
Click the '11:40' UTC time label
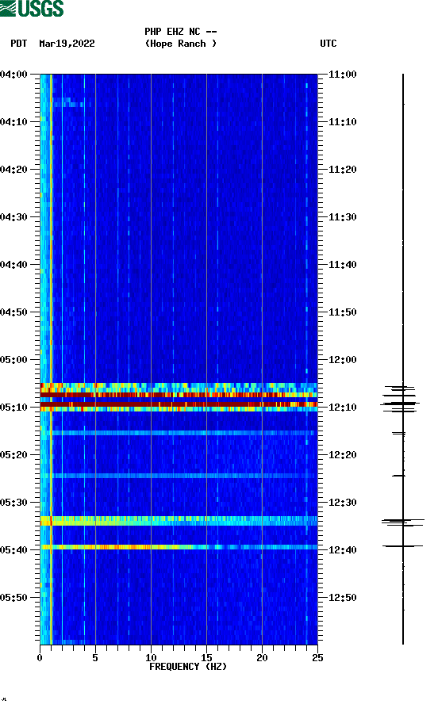[342, 264]
